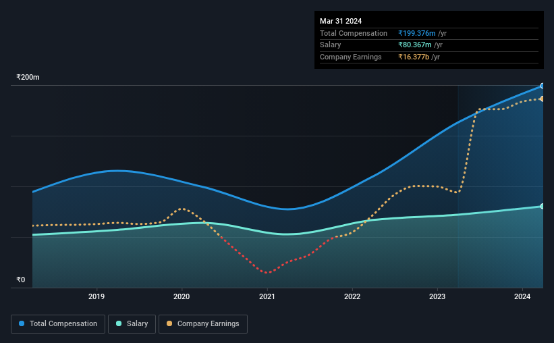Select the blue Total Compensation endpoint marker
Image resolution: width=554 pixels, height=343 pixels.
542,86
